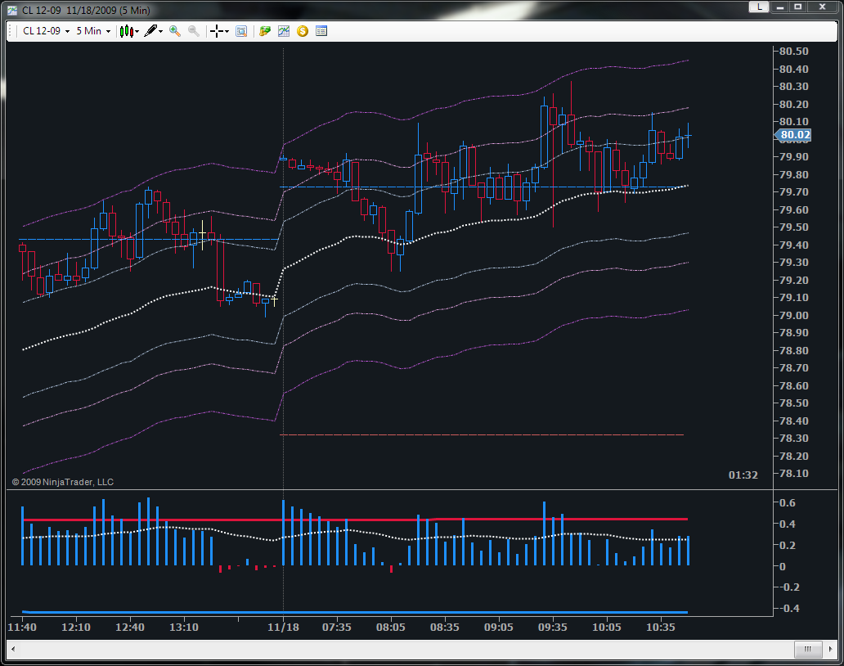Click the L link button in title bar
The width and height of the screenshot is (844, 666).
tap(759, 7)
